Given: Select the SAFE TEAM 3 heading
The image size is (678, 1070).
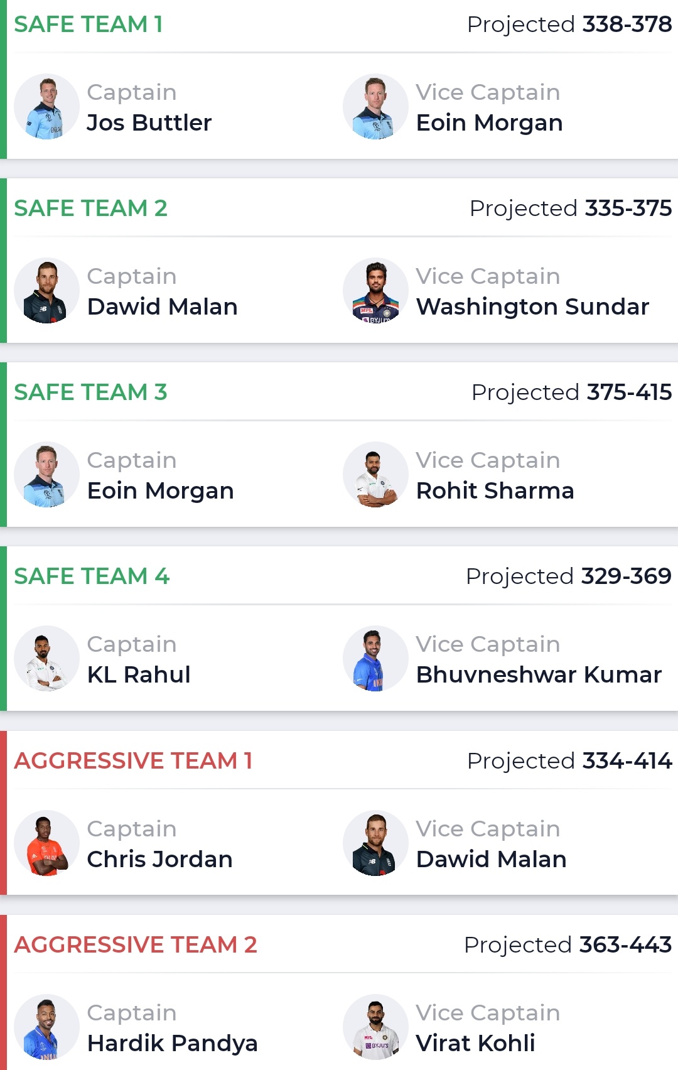Looking at the screenshot, I should 91,392.
